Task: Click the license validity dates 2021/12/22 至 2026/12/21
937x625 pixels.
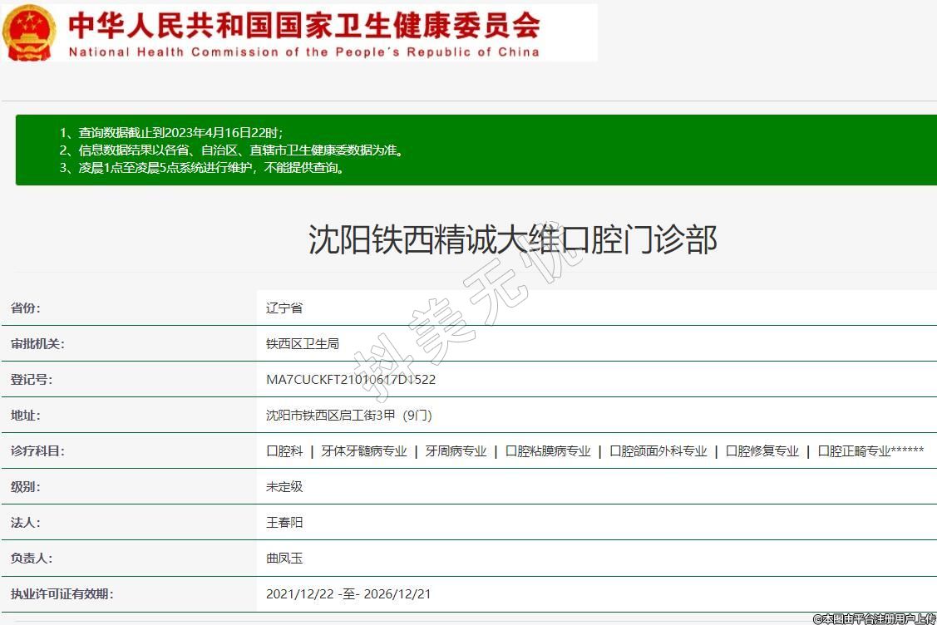Action: click(348, 594)
